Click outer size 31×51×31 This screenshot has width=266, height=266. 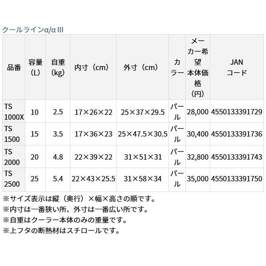(x=143, y=157)
